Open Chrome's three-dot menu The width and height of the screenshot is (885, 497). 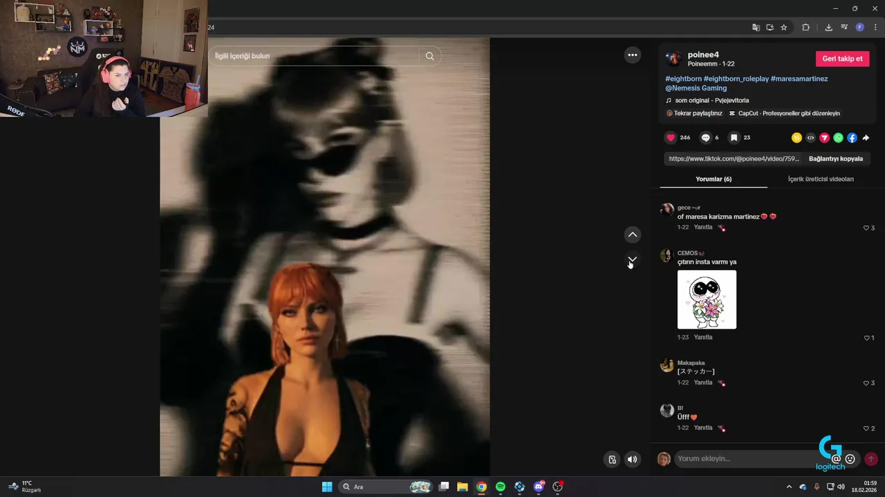[x=875, y=28]
